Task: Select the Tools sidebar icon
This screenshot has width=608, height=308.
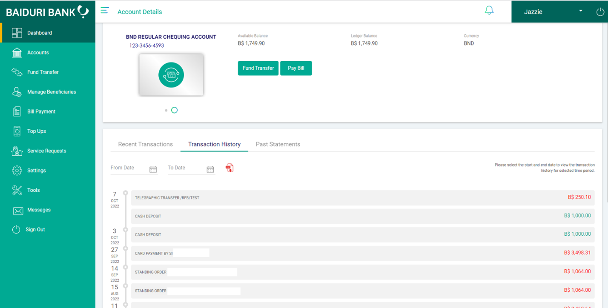Action: [16, 190]
